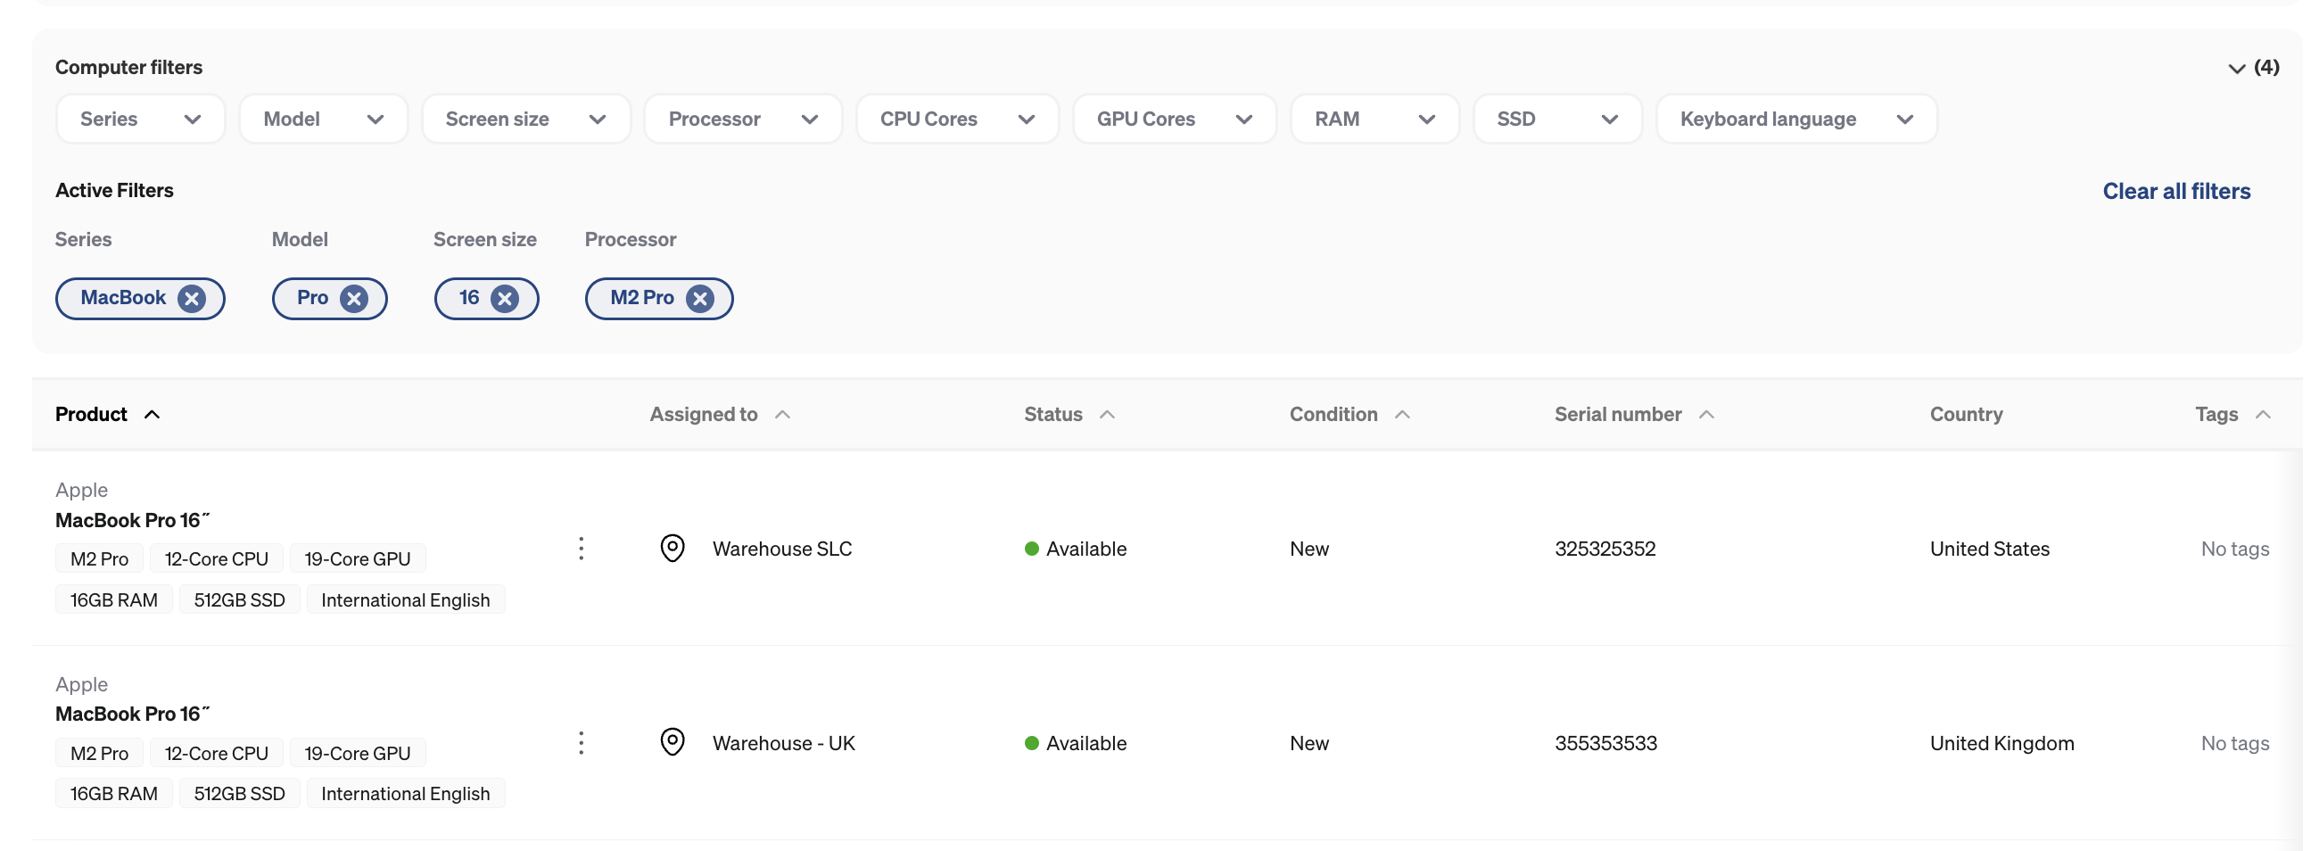The height and width of the screenshot is (851, 2319).
Task: Click Clear all filters link
Action: [2176, 191]
